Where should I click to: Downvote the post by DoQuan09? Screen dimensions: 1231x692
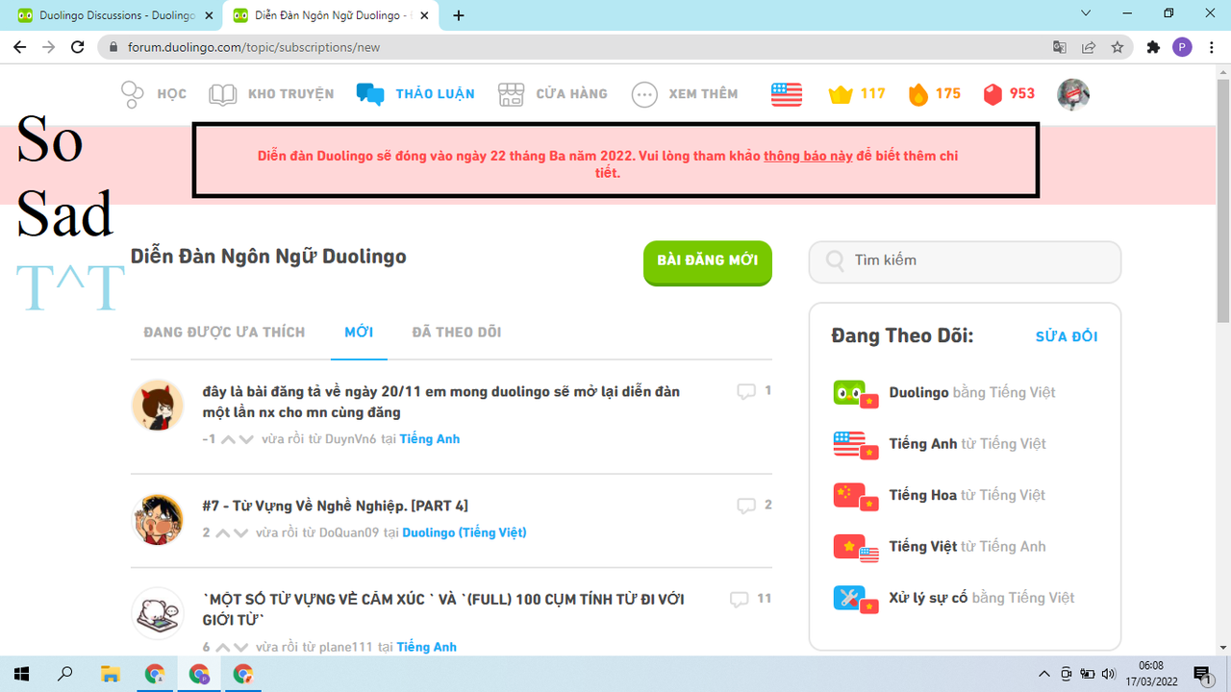[x=240, y=532]
